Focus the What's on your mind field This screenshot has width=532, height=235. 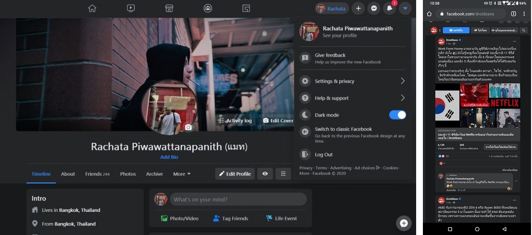pyautogui.click(x=238, y=199)
